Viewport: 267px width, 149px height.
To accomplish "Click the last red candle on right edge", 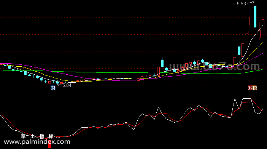I will (x=263, y=26).
